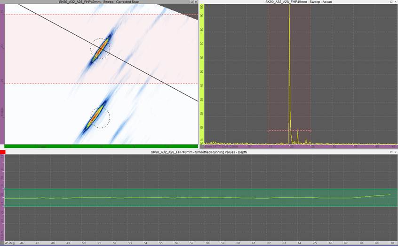398x246 pixels.
Task: Select the Corrected Scan title bar
Action: 99,2
